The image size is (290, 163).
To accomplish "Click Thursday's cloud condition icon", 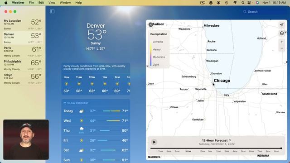I will 82,129.
